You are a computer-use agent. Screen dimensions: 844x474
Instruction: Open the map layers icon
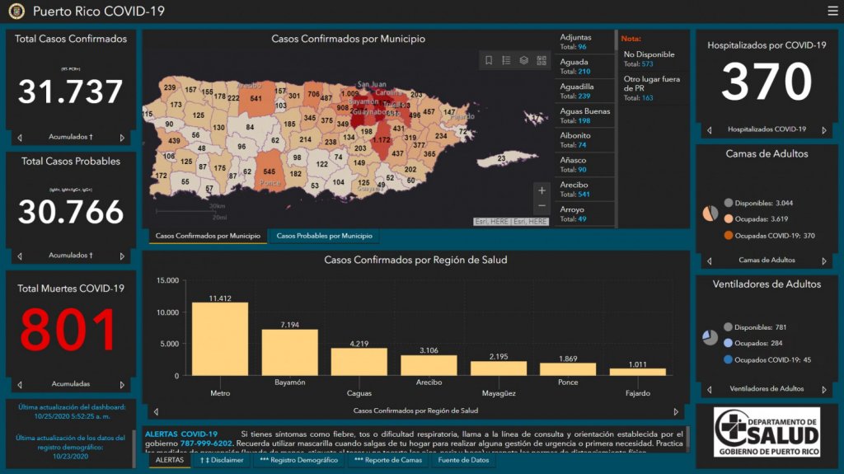pos(523,60)
